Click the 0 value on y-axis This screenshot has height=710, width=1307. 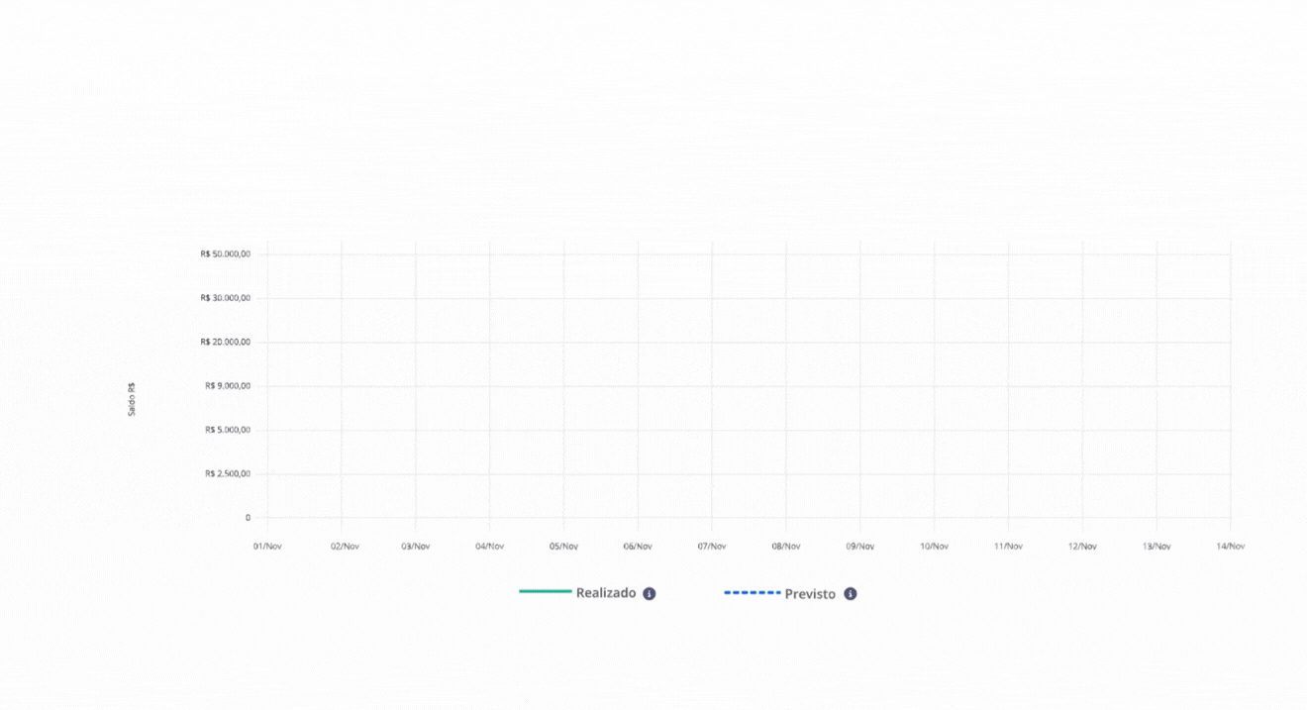248,517
